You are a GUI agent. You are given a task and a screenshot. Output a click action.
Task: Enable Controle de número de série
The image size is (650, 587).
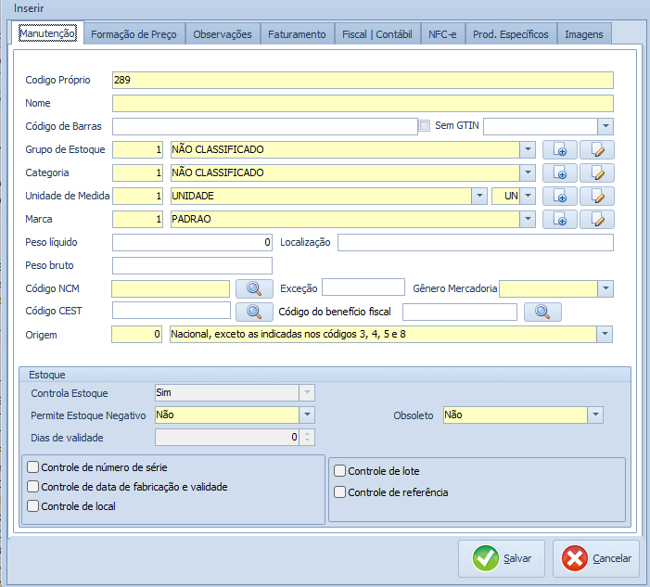[x=33, y=467]
